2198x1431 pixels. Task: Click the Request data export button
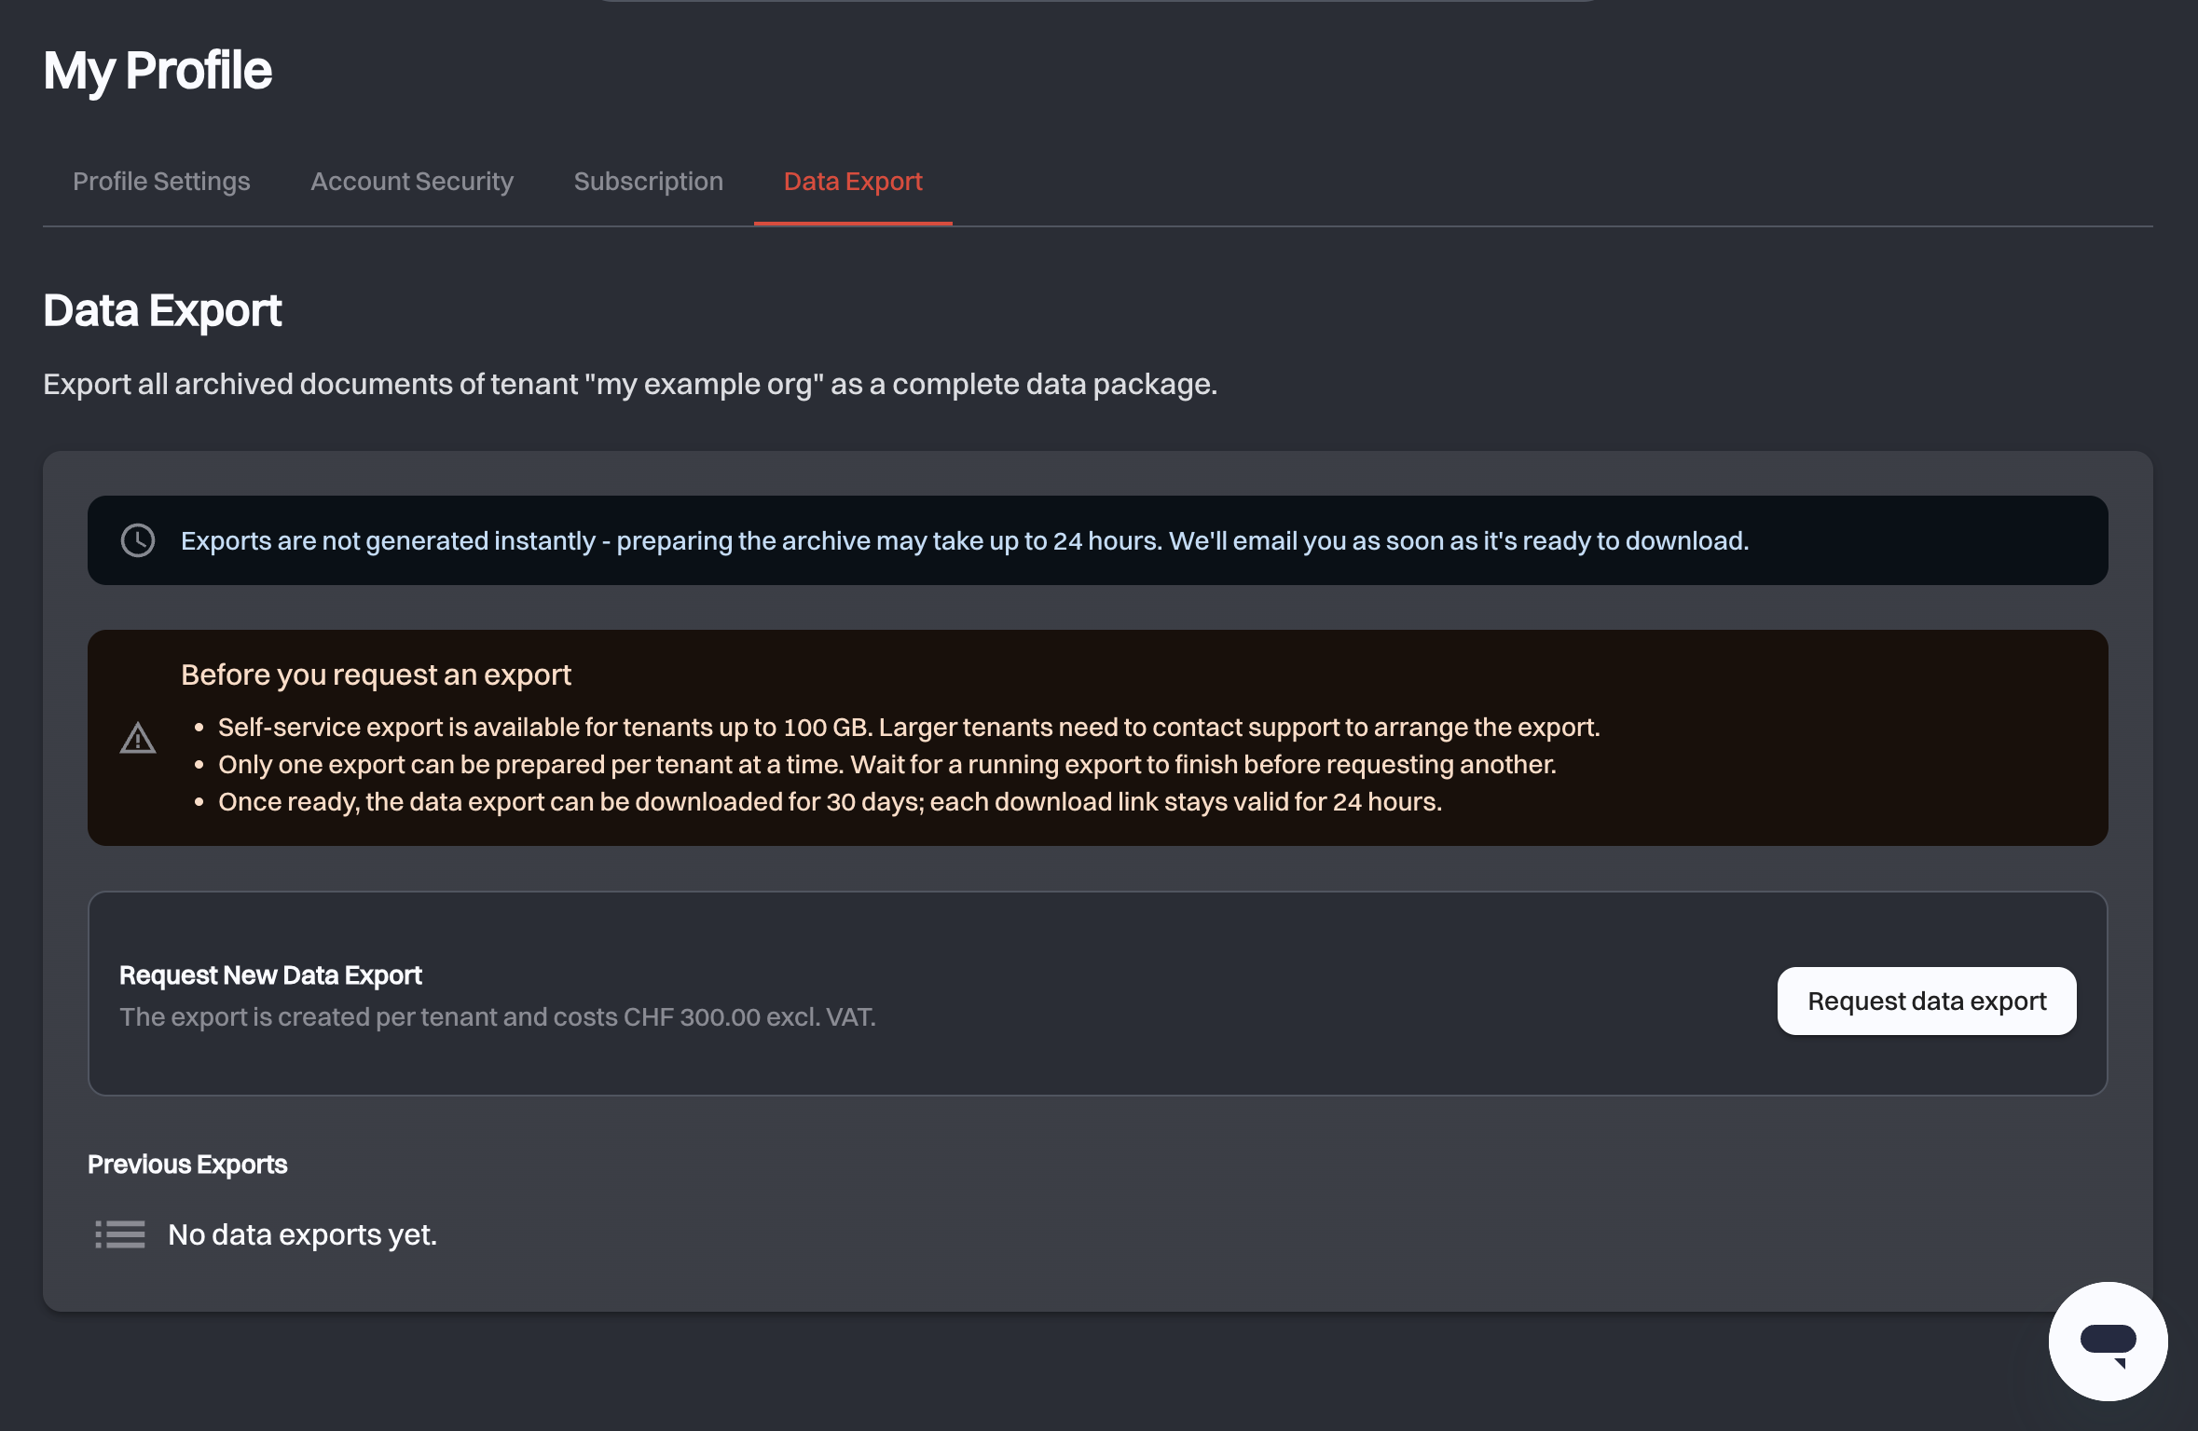(x=1927, y=1001)
